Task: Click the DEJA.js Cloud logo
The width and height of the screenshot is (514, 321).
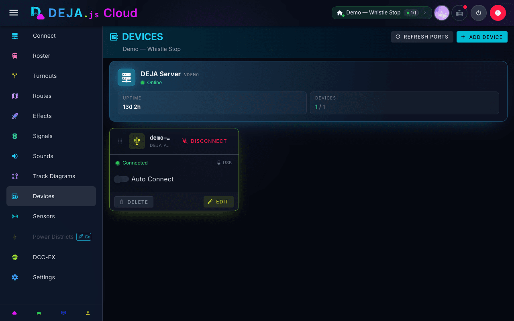Action: 84,13
